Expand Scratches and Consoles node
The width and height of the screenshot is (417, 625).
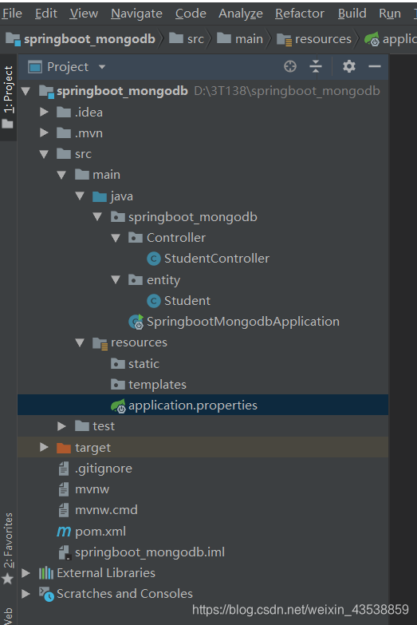(26, 594)
